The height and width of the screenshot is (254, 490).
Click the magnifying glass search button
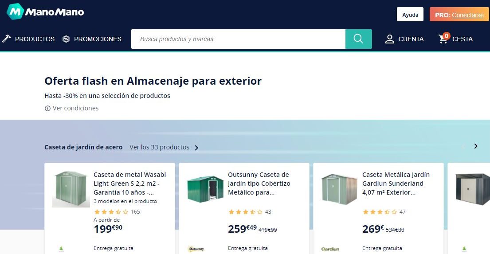pyautogui.click(x=358, y=39)
